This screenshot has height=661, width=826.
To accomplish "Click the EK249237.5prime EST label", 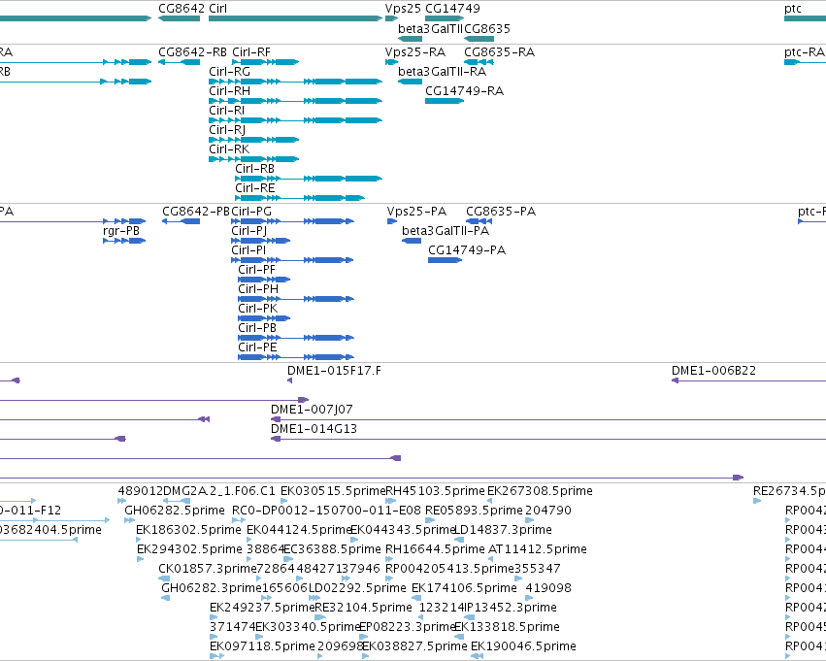I will (262, 609).
